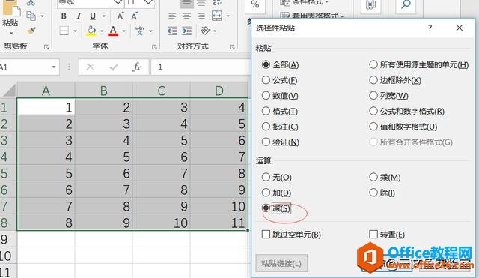Click the Insert Function fx icon
This screenshot has height=278, width=479.
136,67
